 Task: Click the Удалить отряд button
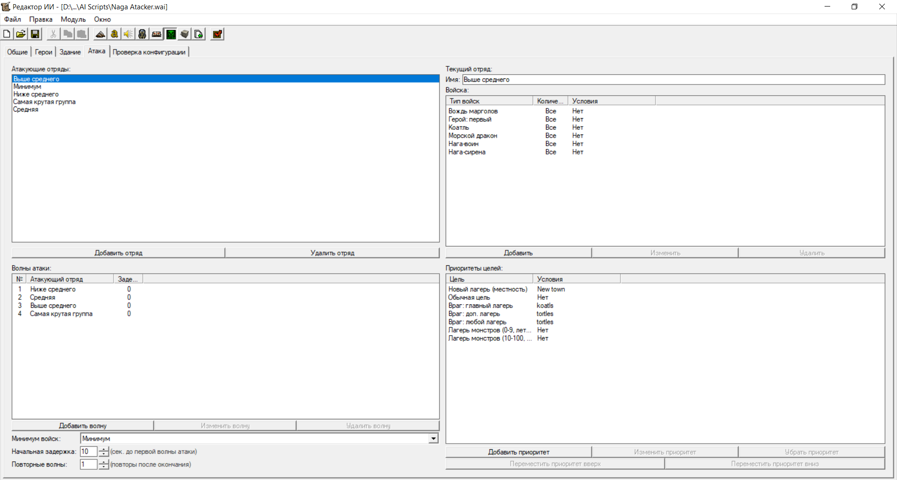pyautogui.click(x=332, y=253)
